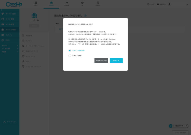Open 契約情報 submenu item

click(x=27, y=36)
